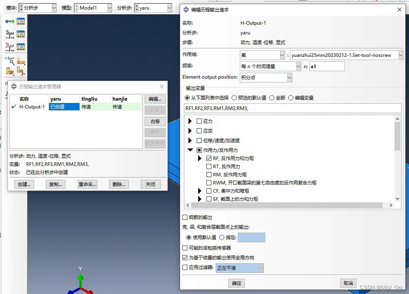Check the 位移/速度/加速度 checkbox
The width and height of the screenshot is (409, 294).
[199, 140]
